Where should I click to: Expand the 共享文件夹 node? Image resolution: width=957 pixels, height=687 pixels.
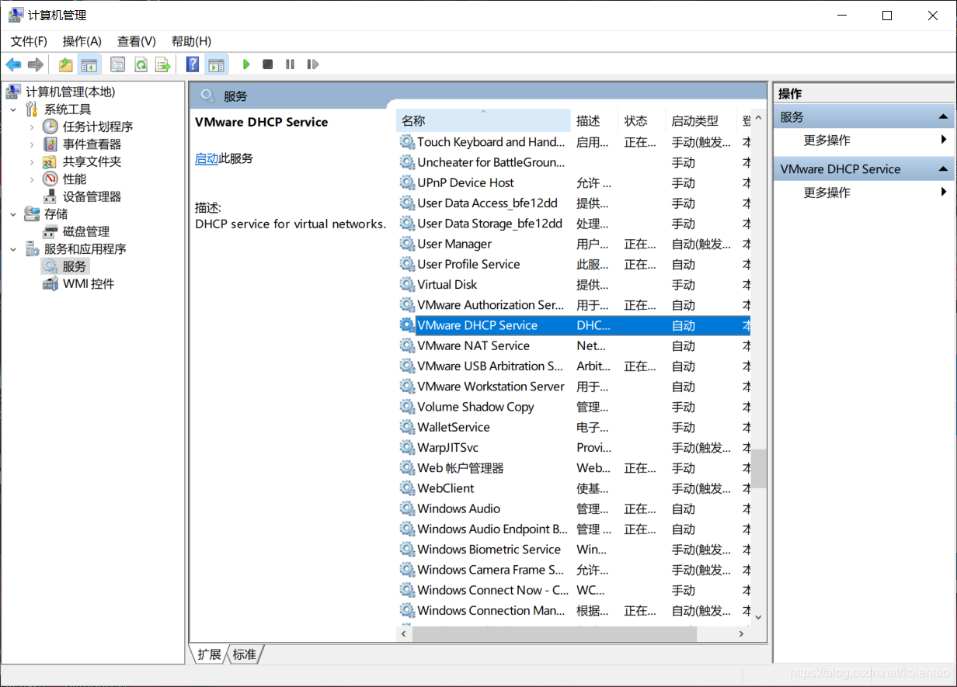coord(32,161)
